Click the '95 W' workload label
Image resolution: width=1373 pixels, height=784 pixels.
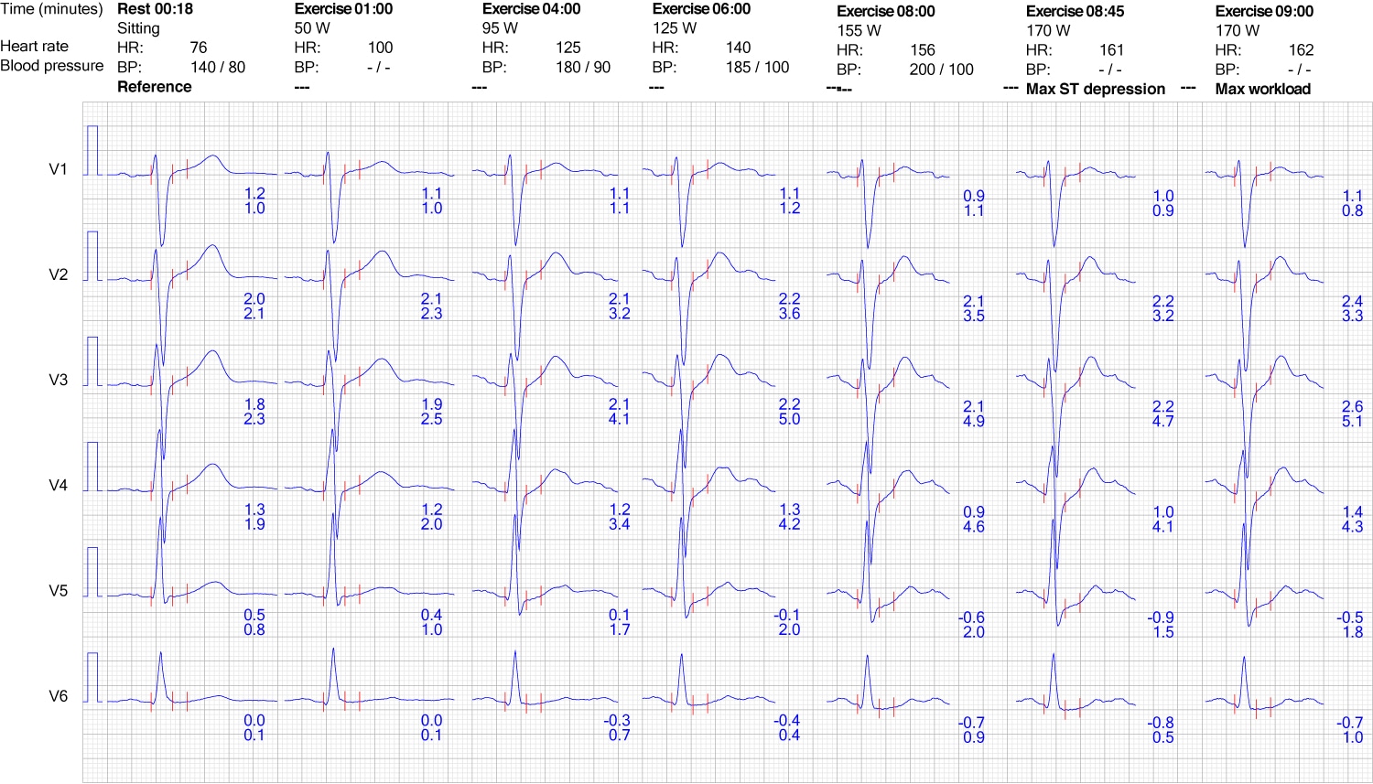(500, 28)
